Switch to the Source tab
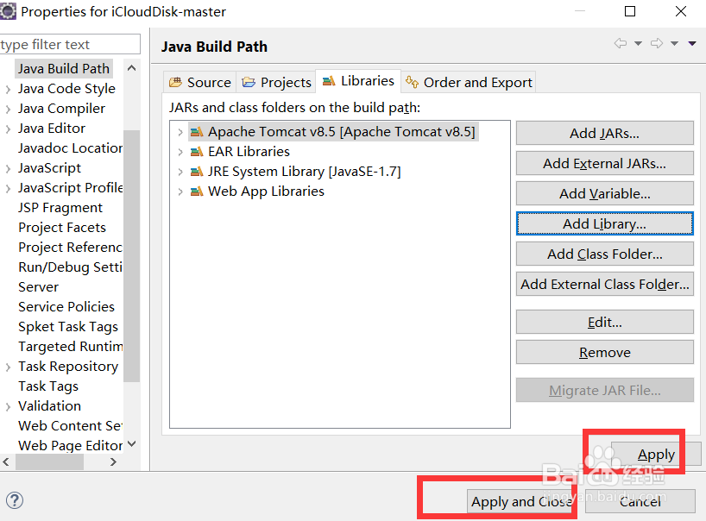Viewport: 706px width, 521px height. pyautogui.click(x=200, y=82)
